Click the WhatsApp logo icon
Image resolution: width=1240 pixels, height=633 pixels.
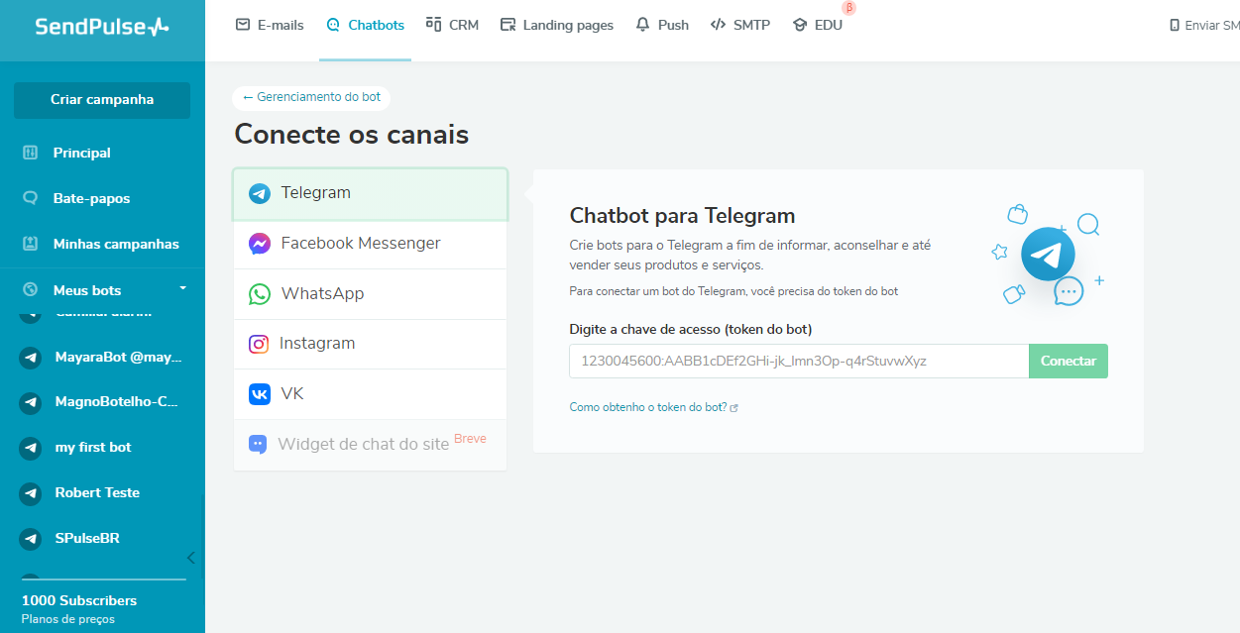tap(259, 294)
